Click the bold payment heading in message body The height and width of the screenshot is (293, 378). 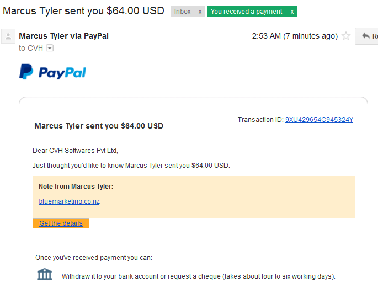[x=99, y=126]
